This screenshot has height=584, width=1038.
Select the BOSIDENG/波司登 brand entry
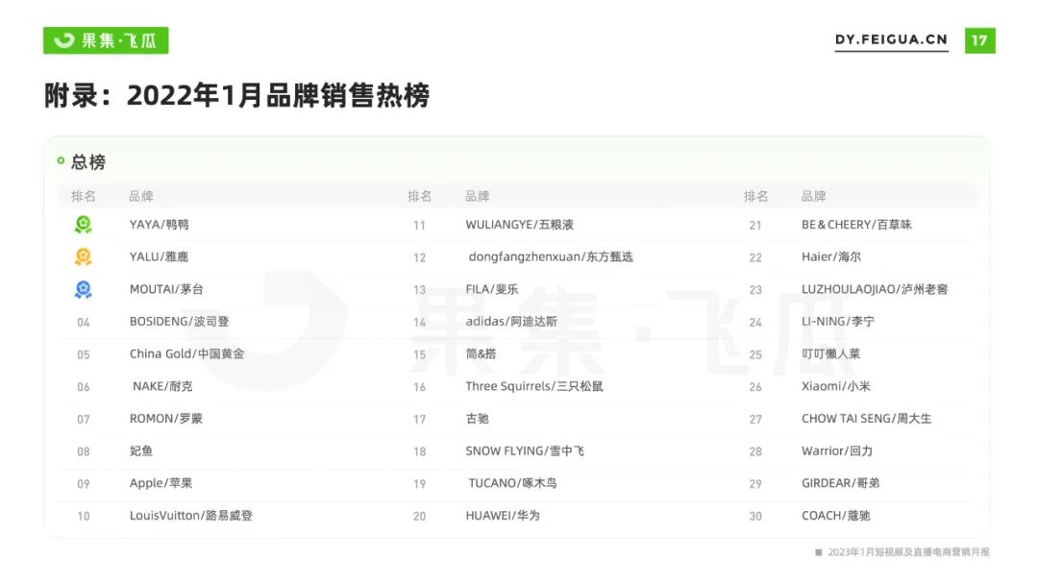(x=179, y=322)
